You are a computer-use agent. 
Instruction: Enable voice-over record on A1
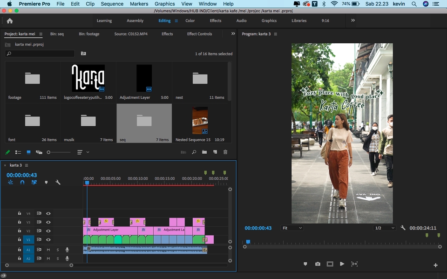(x=67, y=250)
